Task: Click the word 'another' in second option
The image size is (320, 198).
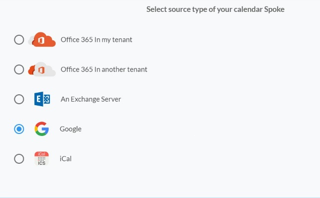Action: (x=113, y=69)
